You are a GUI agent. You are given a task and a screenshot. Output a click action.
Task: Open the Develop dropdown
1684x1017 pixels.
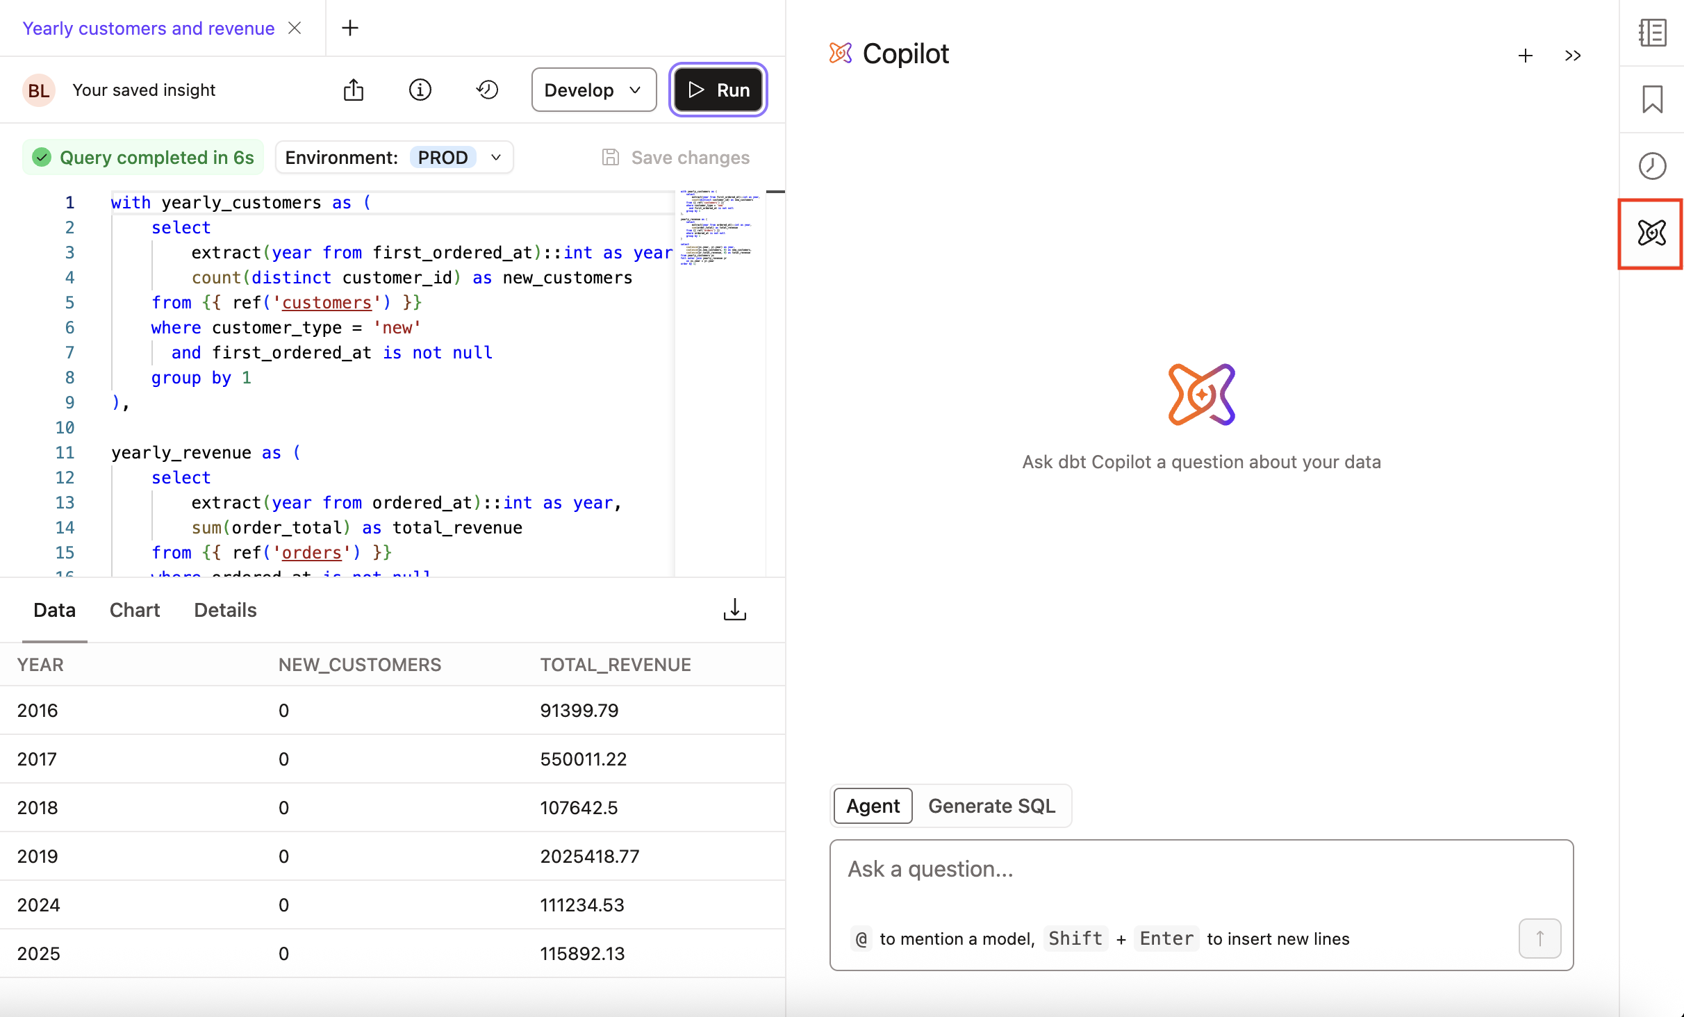tap(593, 89)
